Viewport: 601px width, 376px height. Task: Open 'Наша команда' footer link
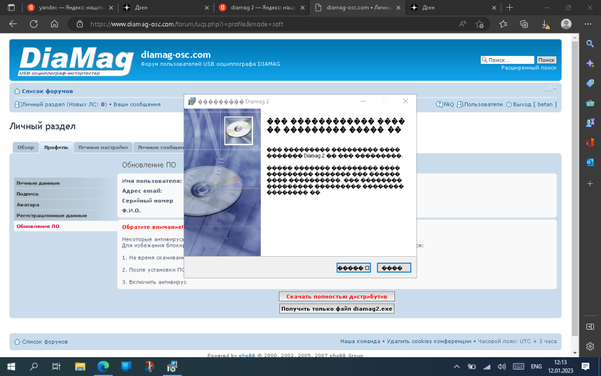pyautogui.click(x=360, y=341)
